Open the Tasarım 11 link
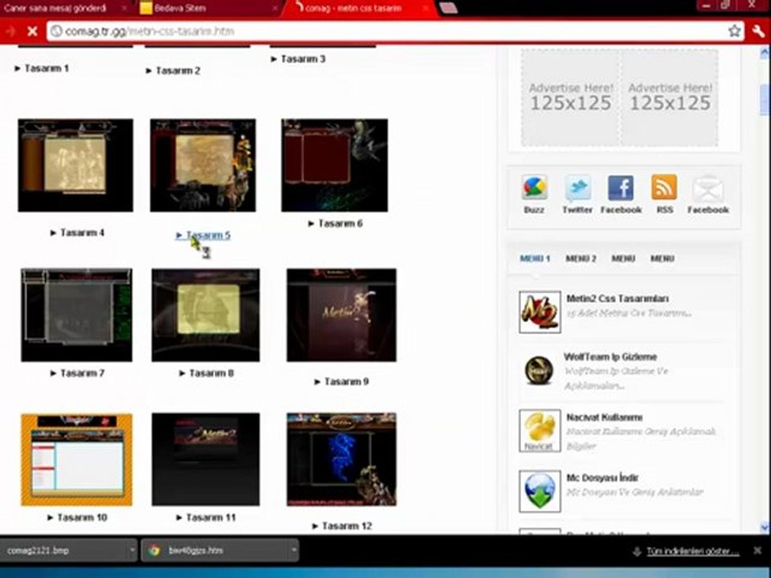This screenshot has height=578, width=771. pos(206,518)
